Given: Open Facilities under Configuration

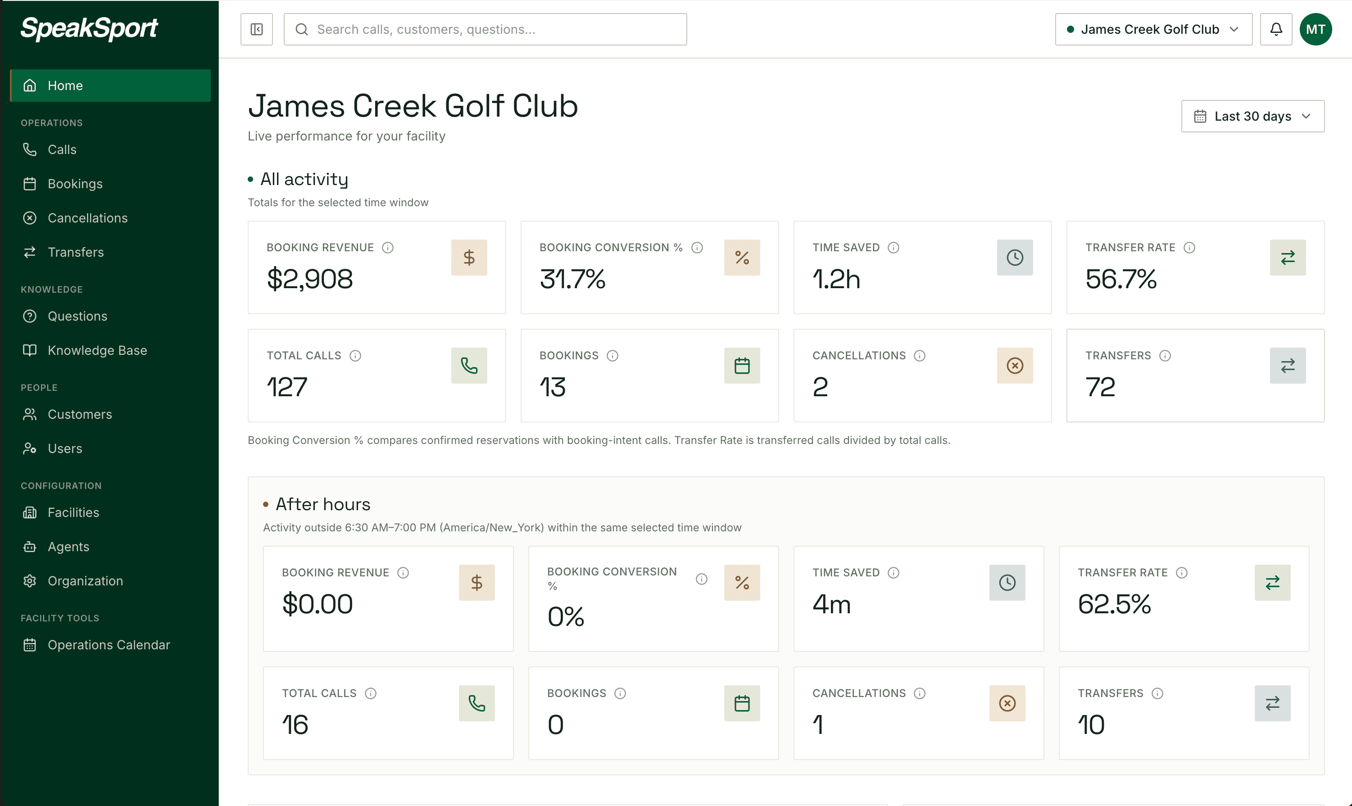Looking at the screenshot, I should pyautogui.click(x=110, y=513).
